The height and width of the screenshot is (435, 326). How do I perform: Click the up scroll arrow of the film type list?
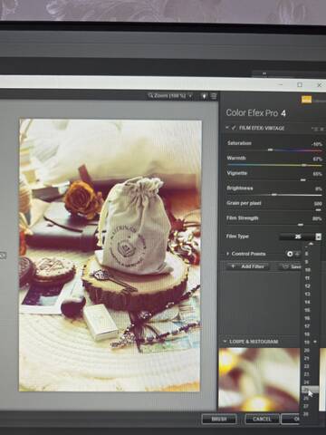(311, 244)
